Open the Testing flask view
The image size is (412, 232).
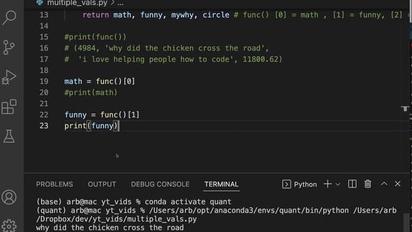(9, 136)
